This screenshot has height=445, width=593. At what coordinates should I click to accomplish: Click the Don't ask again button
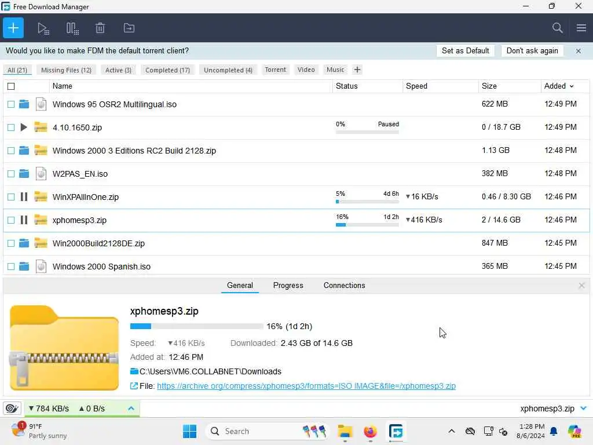tap(532, 51)
